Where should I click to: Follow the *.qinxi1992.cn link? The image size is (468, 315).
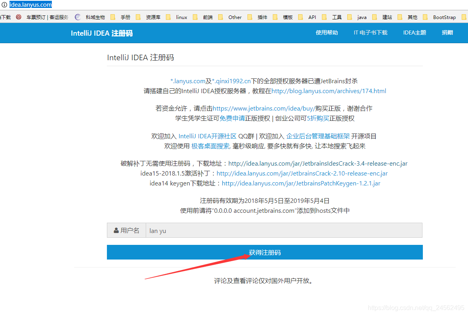click(231, 81)
